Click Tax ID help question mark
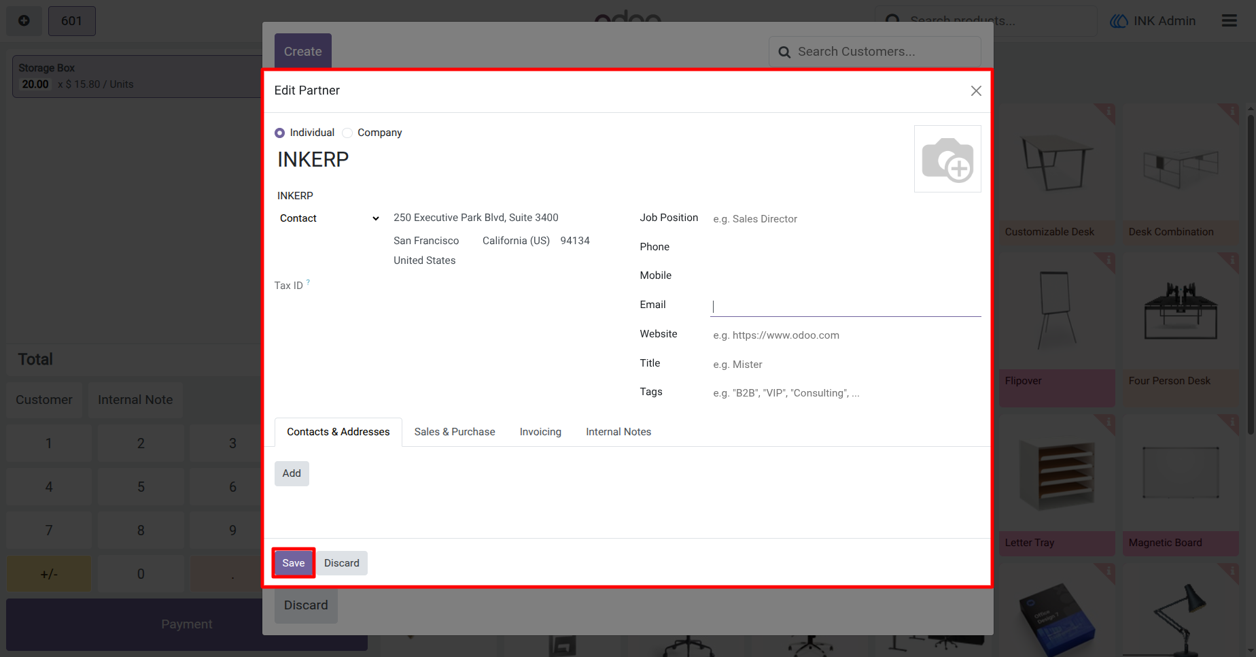 (308, 282)
